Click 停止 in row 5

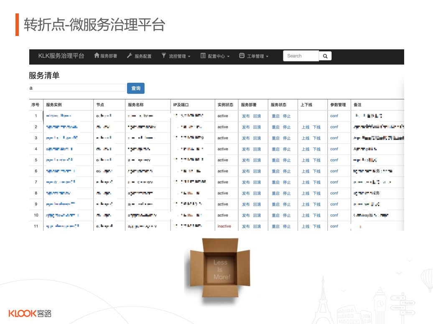point(287,160)
